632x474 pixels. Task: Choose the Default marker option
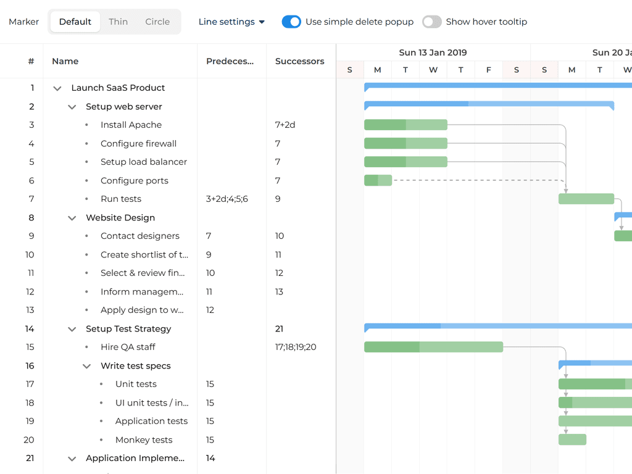click(x=75, y=22)
